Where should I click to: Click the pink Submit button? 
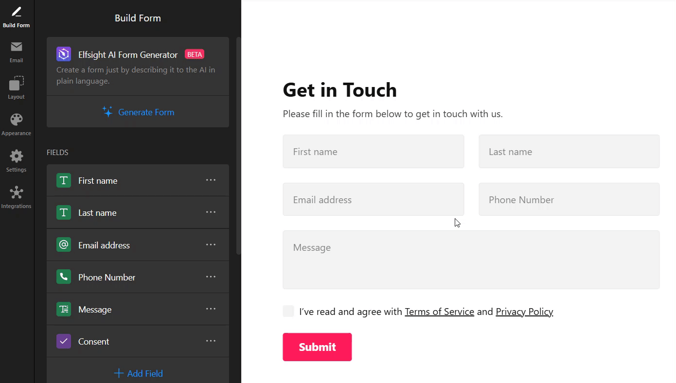pyautogui.click(x=317, y=347)
